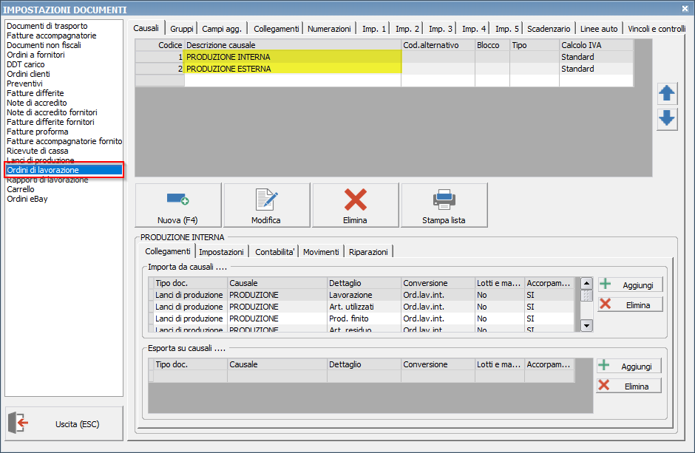Select Fatture differite in document list

pos(35,93)
